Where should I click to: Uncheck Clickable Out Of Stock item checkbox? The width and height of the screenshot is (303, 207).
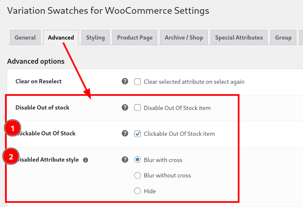tap(137, 134)
